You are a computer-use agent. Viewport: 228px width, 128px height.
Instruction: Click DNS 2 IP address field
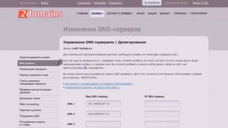(162, 114)
